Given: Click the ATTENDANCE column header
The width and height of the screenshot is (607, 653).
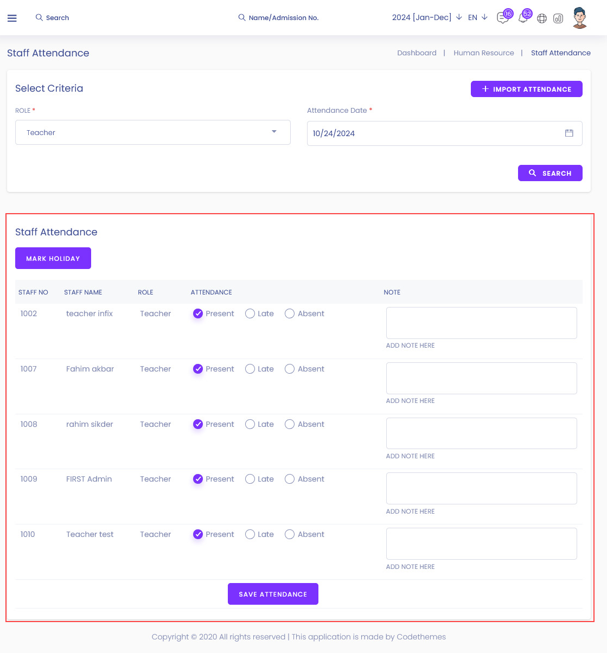Looking at the screenshot, I should point(211,292).
